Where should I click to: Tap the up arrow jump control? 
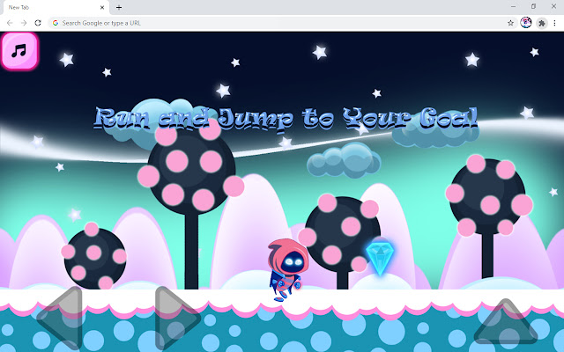pyautogui.click(x=505, y=321)
